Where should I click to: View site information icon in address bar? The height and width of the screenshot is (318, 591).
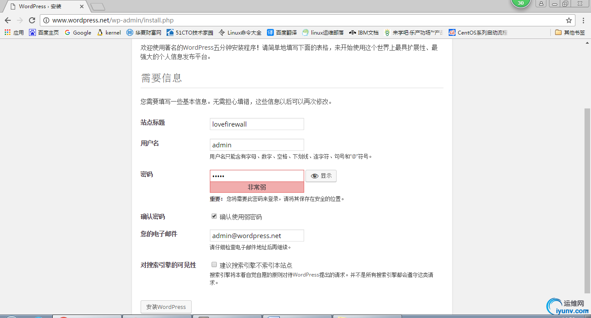(46, 20)
